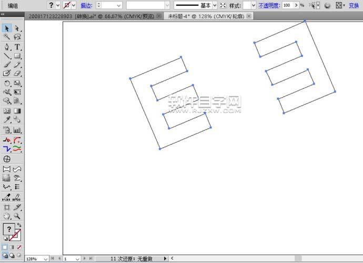The image size is (363, 263).
Task: Click the opacity value field showing 100
Action: click(x=288, y=5)
